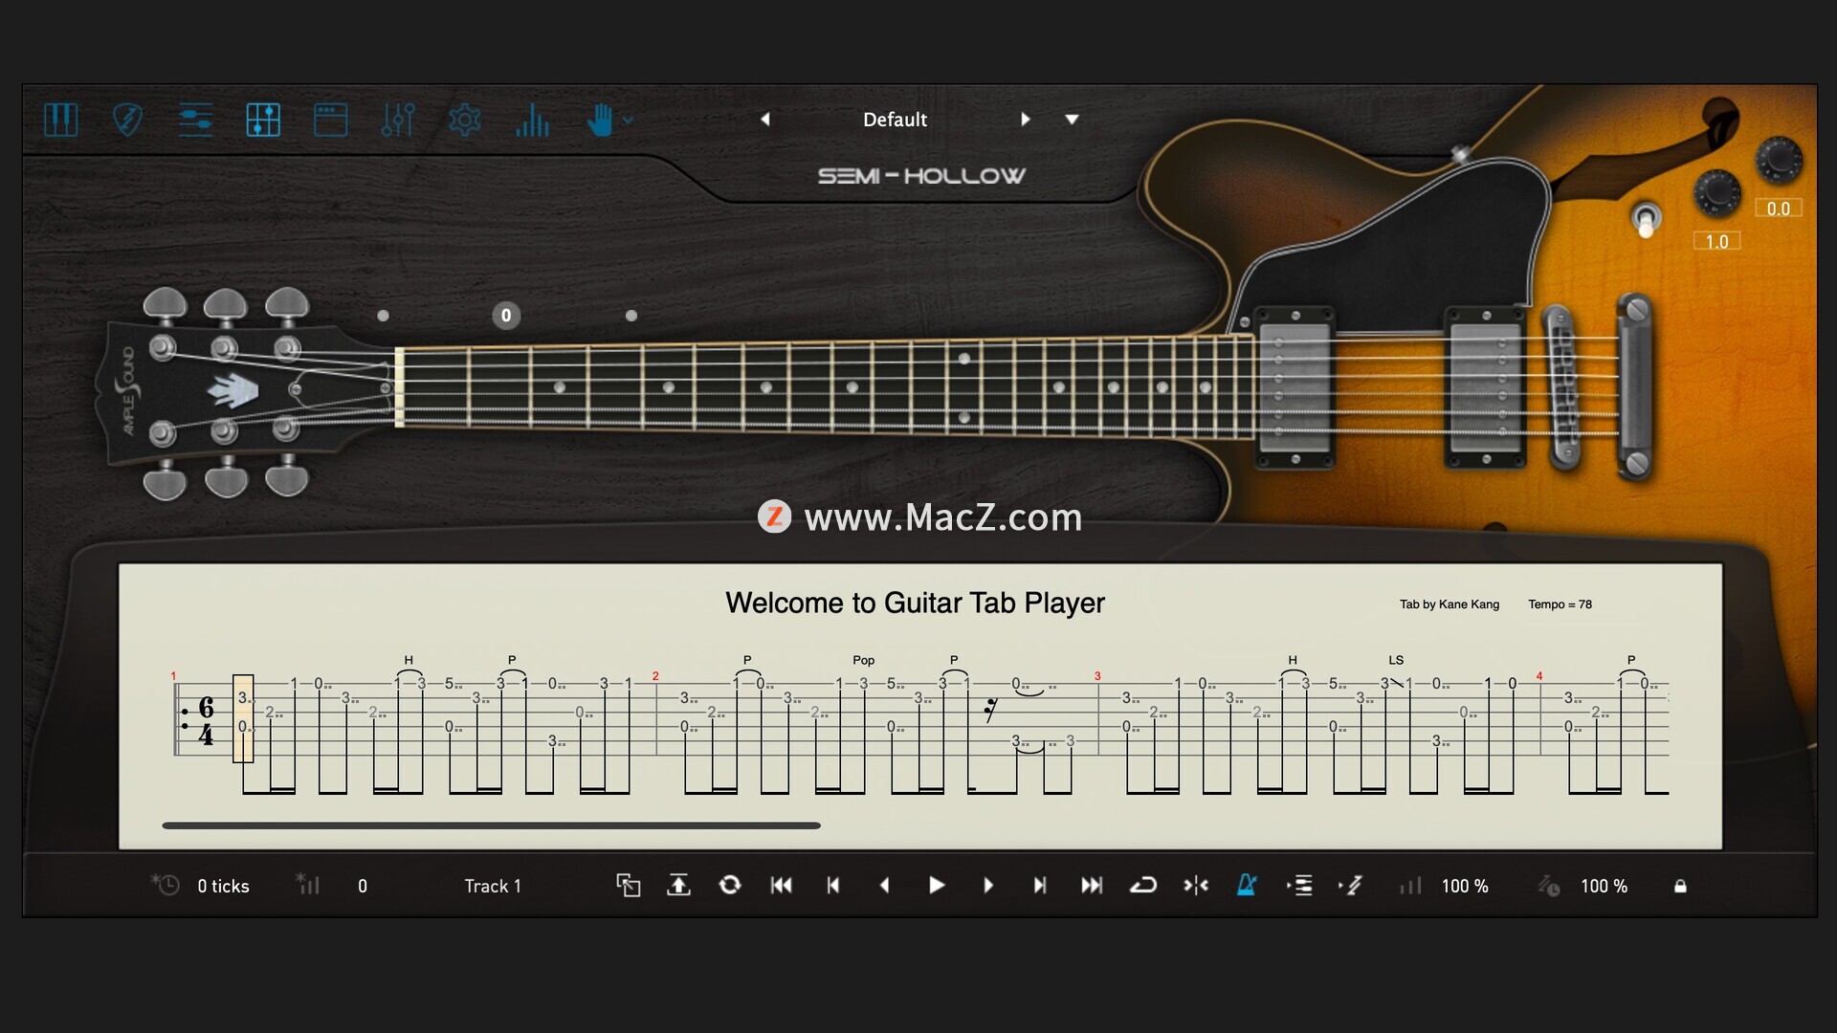Image resolution: width=1837 pixels, height=1033 pixels.
Task: Open the highlighted tab player grid panel
Action: point(263,120)
